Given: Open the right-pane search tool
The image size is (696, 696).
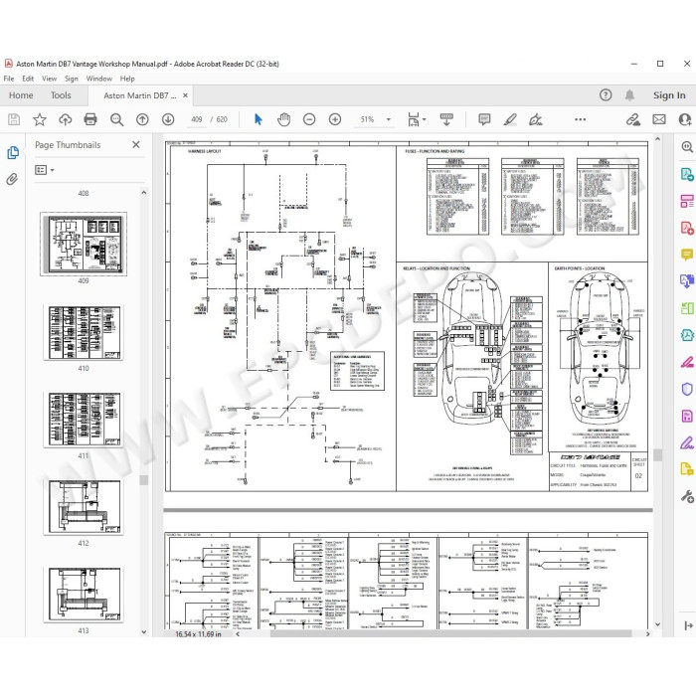Looking at the screenshot, I should (687, 147).
